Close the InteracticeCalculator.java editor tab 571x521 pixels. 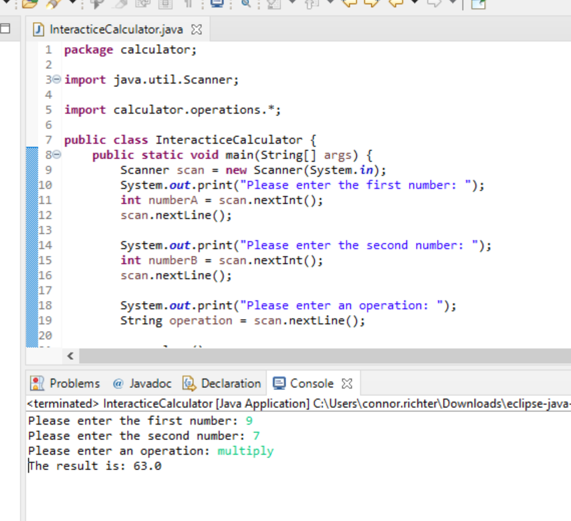coord(197,29)
